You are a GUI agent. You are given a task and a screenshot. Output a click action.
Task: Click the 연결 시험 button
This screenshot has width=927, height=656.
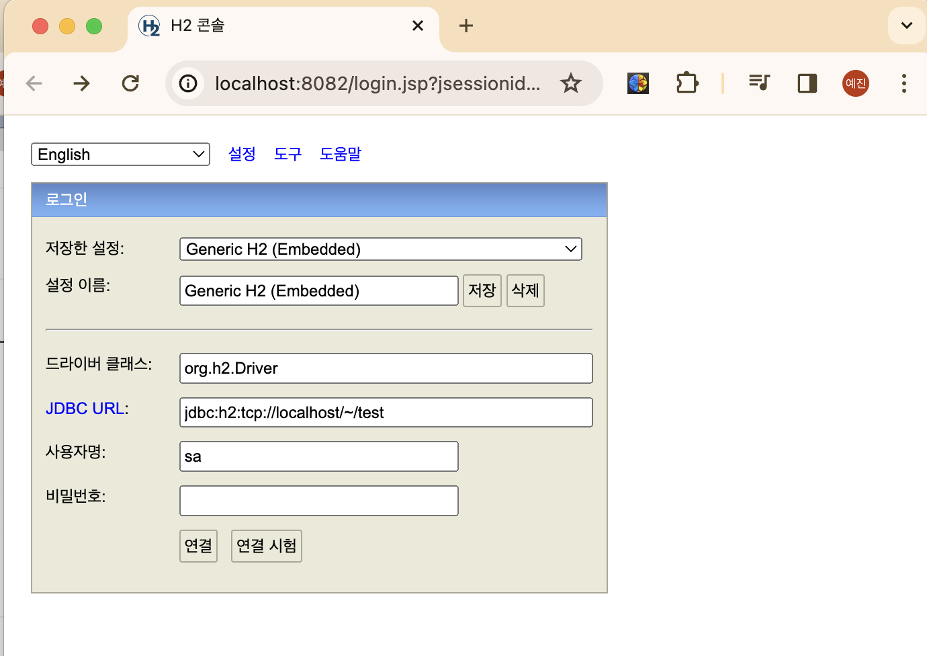point(267,546)
